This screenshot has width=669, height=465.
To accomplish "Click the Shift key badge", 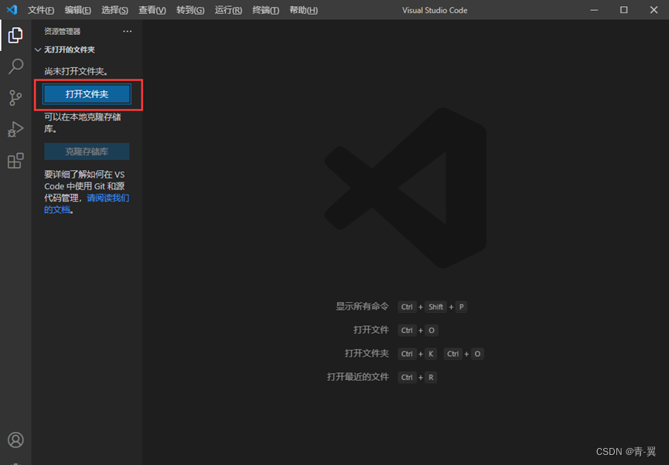I will coord(435,307).
